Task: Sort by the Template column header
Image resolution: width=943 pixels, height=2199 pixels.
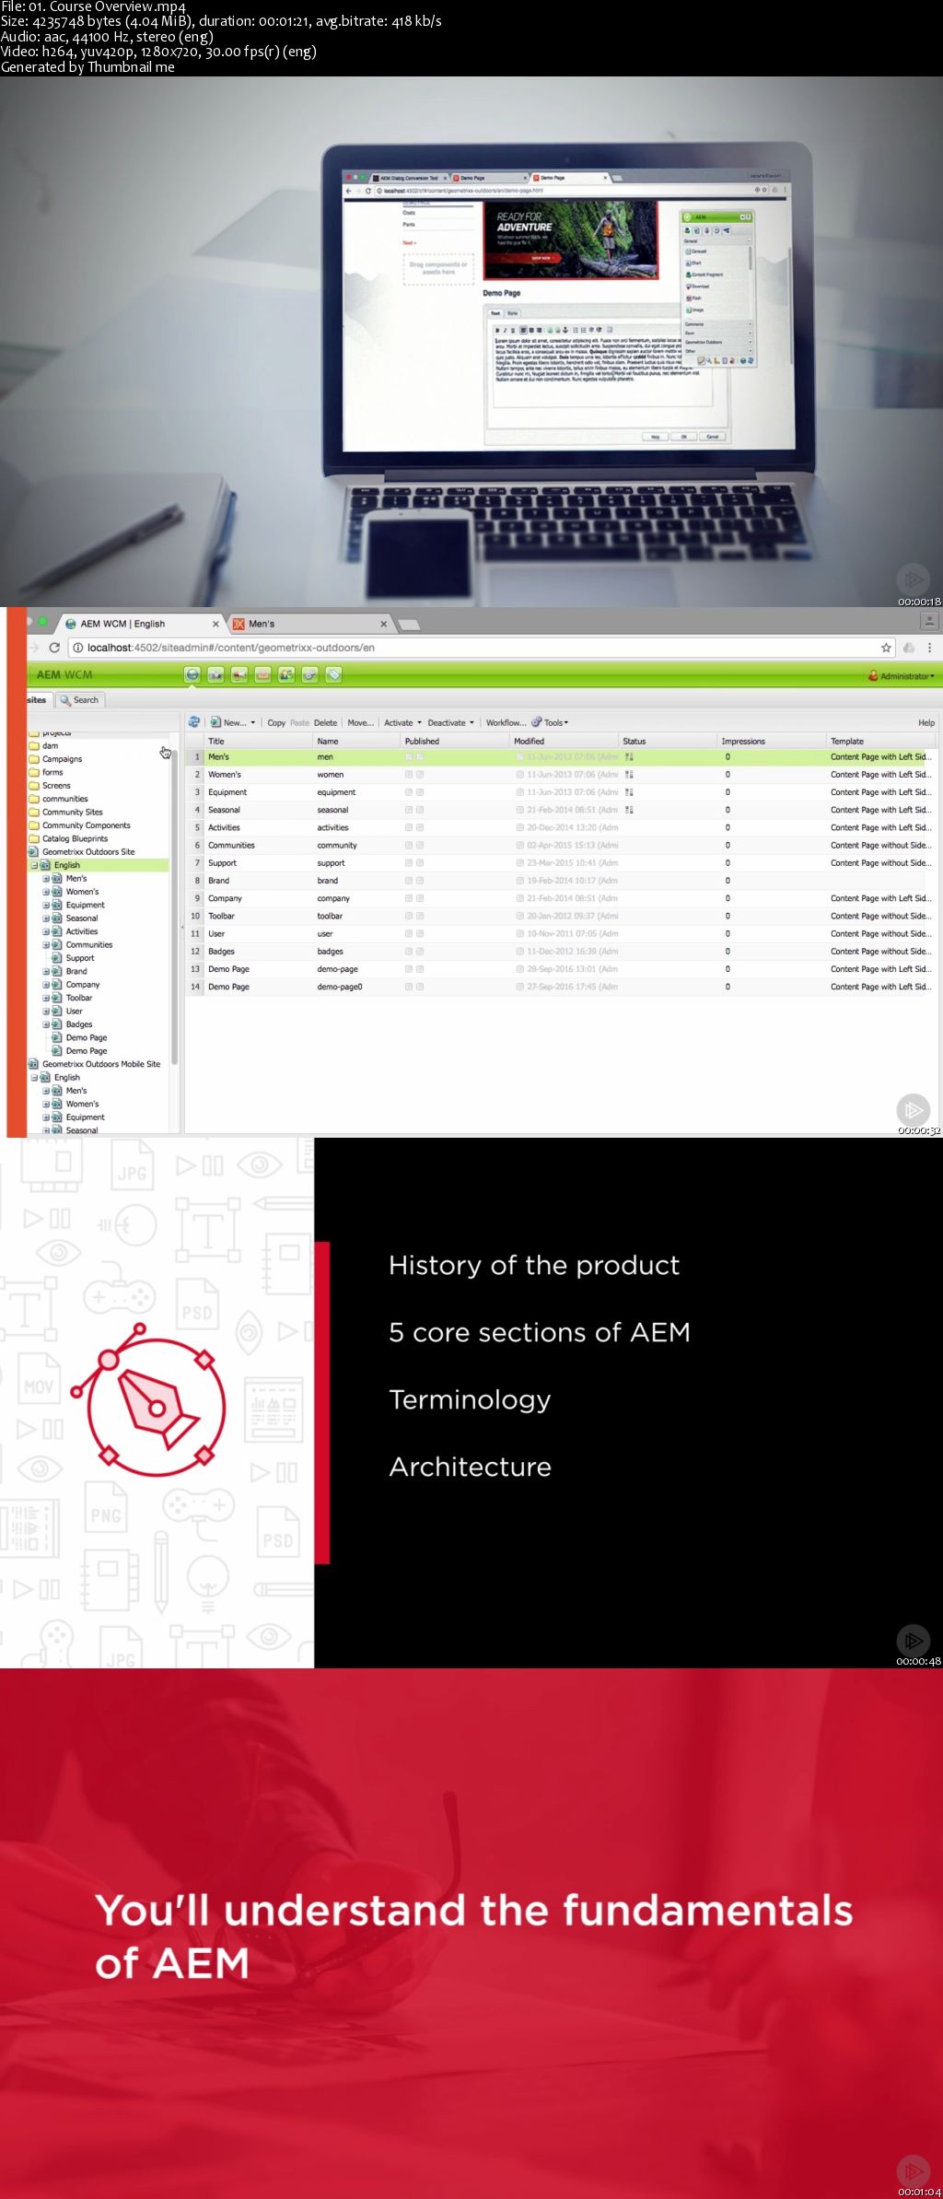Action: (x=881, y=741)
